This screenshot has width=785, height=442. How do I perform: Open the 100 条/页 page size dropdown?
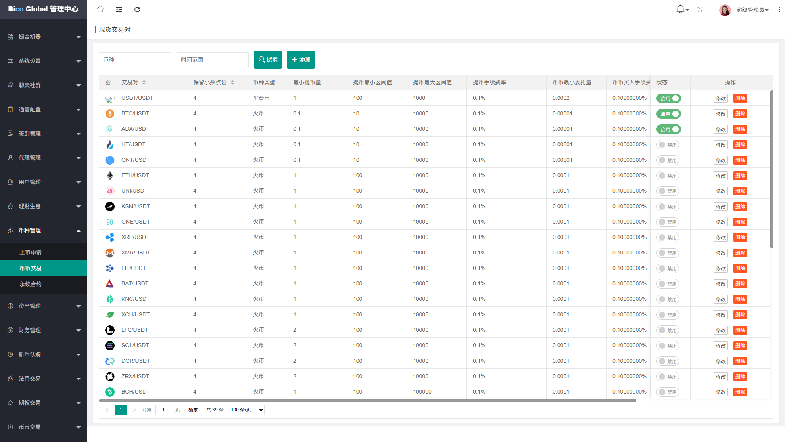coord(246,410)
